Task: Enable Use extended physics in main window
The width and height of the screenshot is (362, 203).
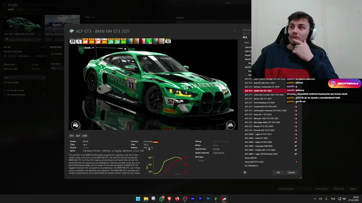Action: [5, 95]
